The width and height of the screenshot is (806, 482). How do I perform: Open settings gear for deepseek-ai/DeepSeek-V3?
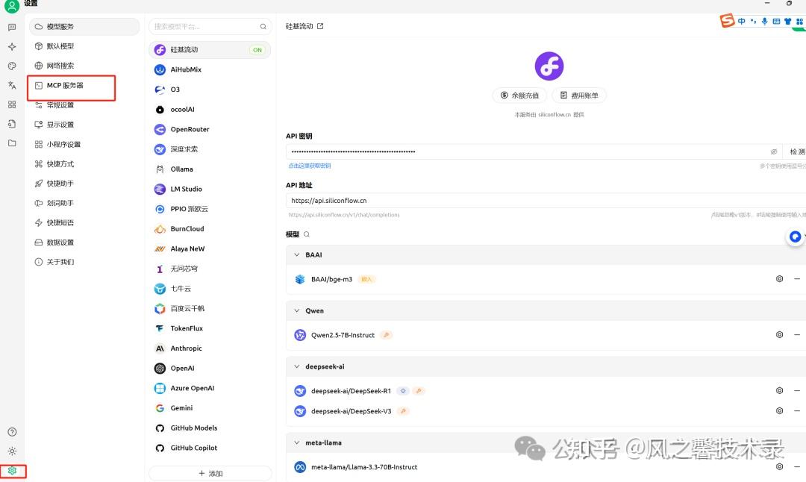779,410
